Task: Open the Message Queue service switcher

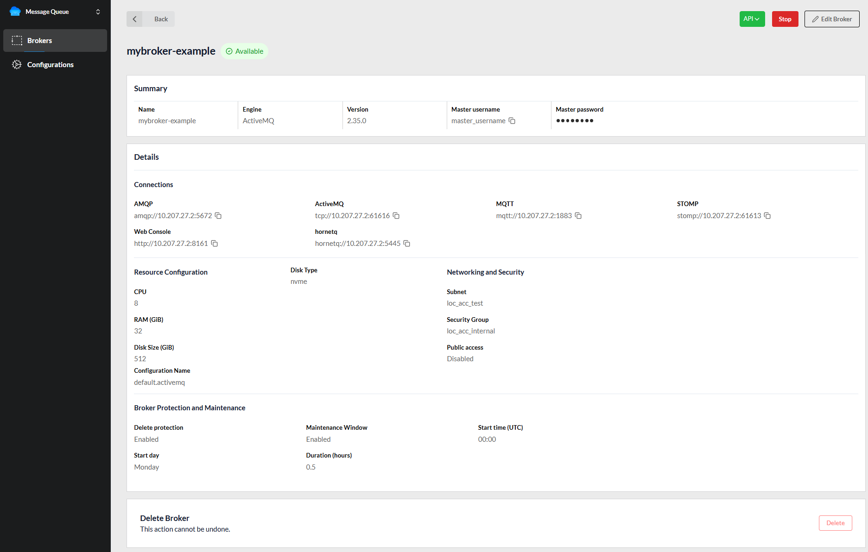Action: pyautogui.click(x=98, y=12)
